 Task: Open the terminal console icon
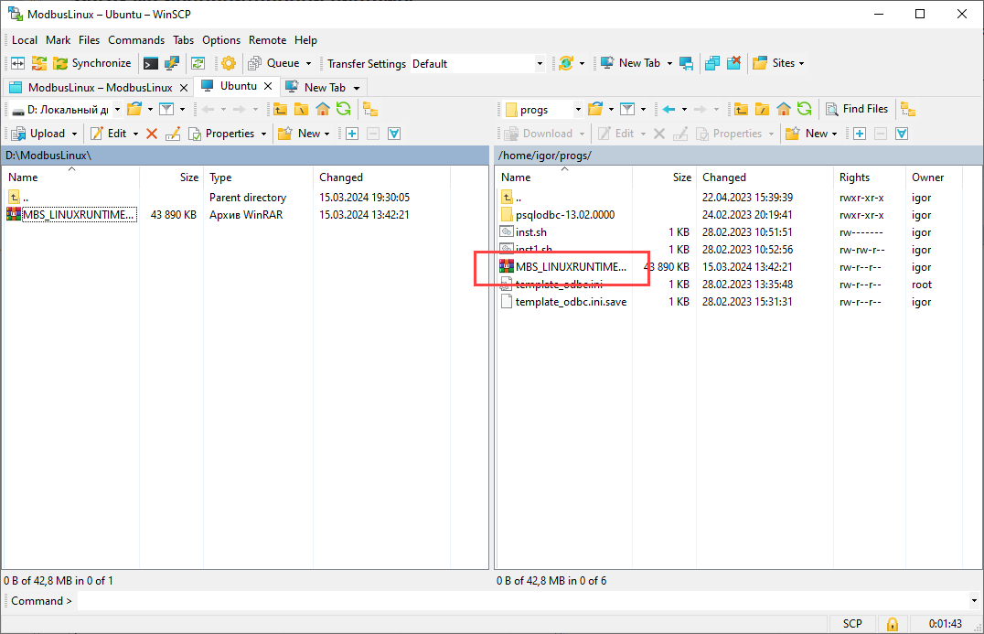151,63
